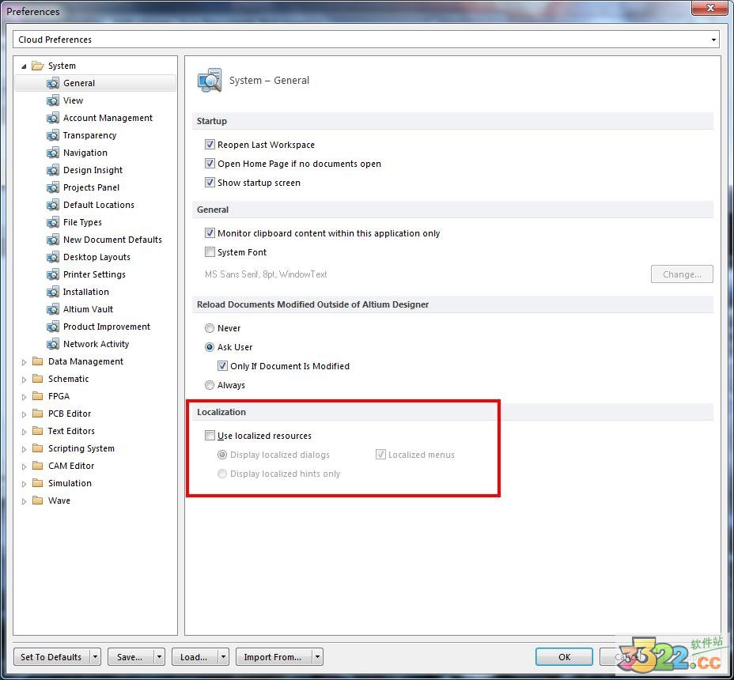Click the Change... font button

coord(682,274)
